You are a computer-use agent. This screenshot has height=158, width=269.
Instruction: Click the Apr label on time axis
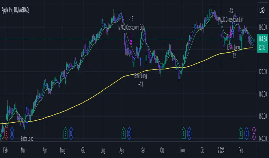click(x=45, y=150)
